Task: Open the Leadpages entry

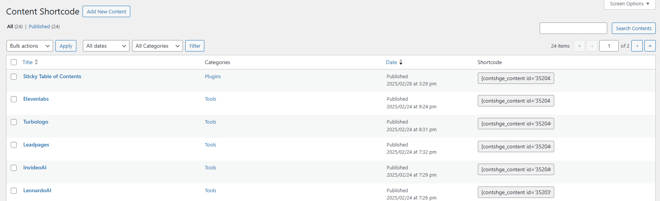Action: [x=36, y=145]
